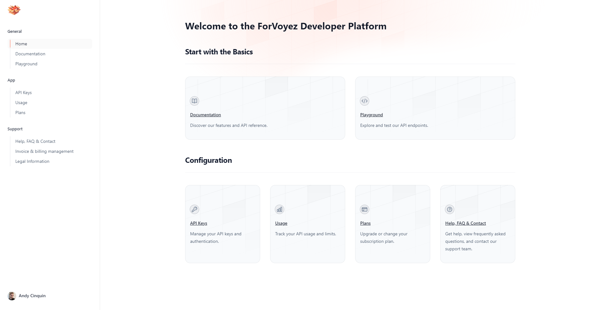Follow the API Keys card link
This screenshot has height=310, width=600.
[199, 223]
